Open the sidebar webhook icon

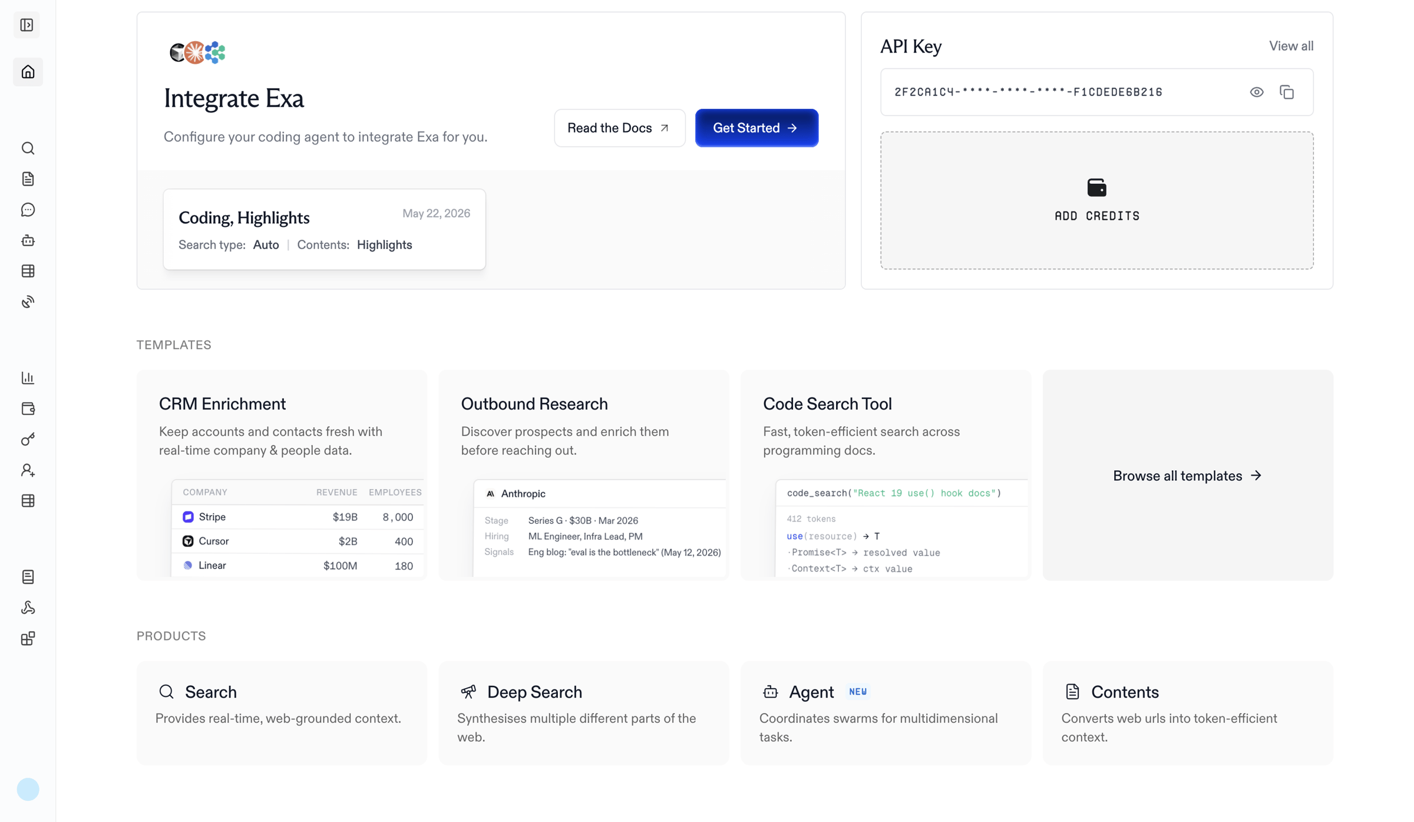click(28, 608)
